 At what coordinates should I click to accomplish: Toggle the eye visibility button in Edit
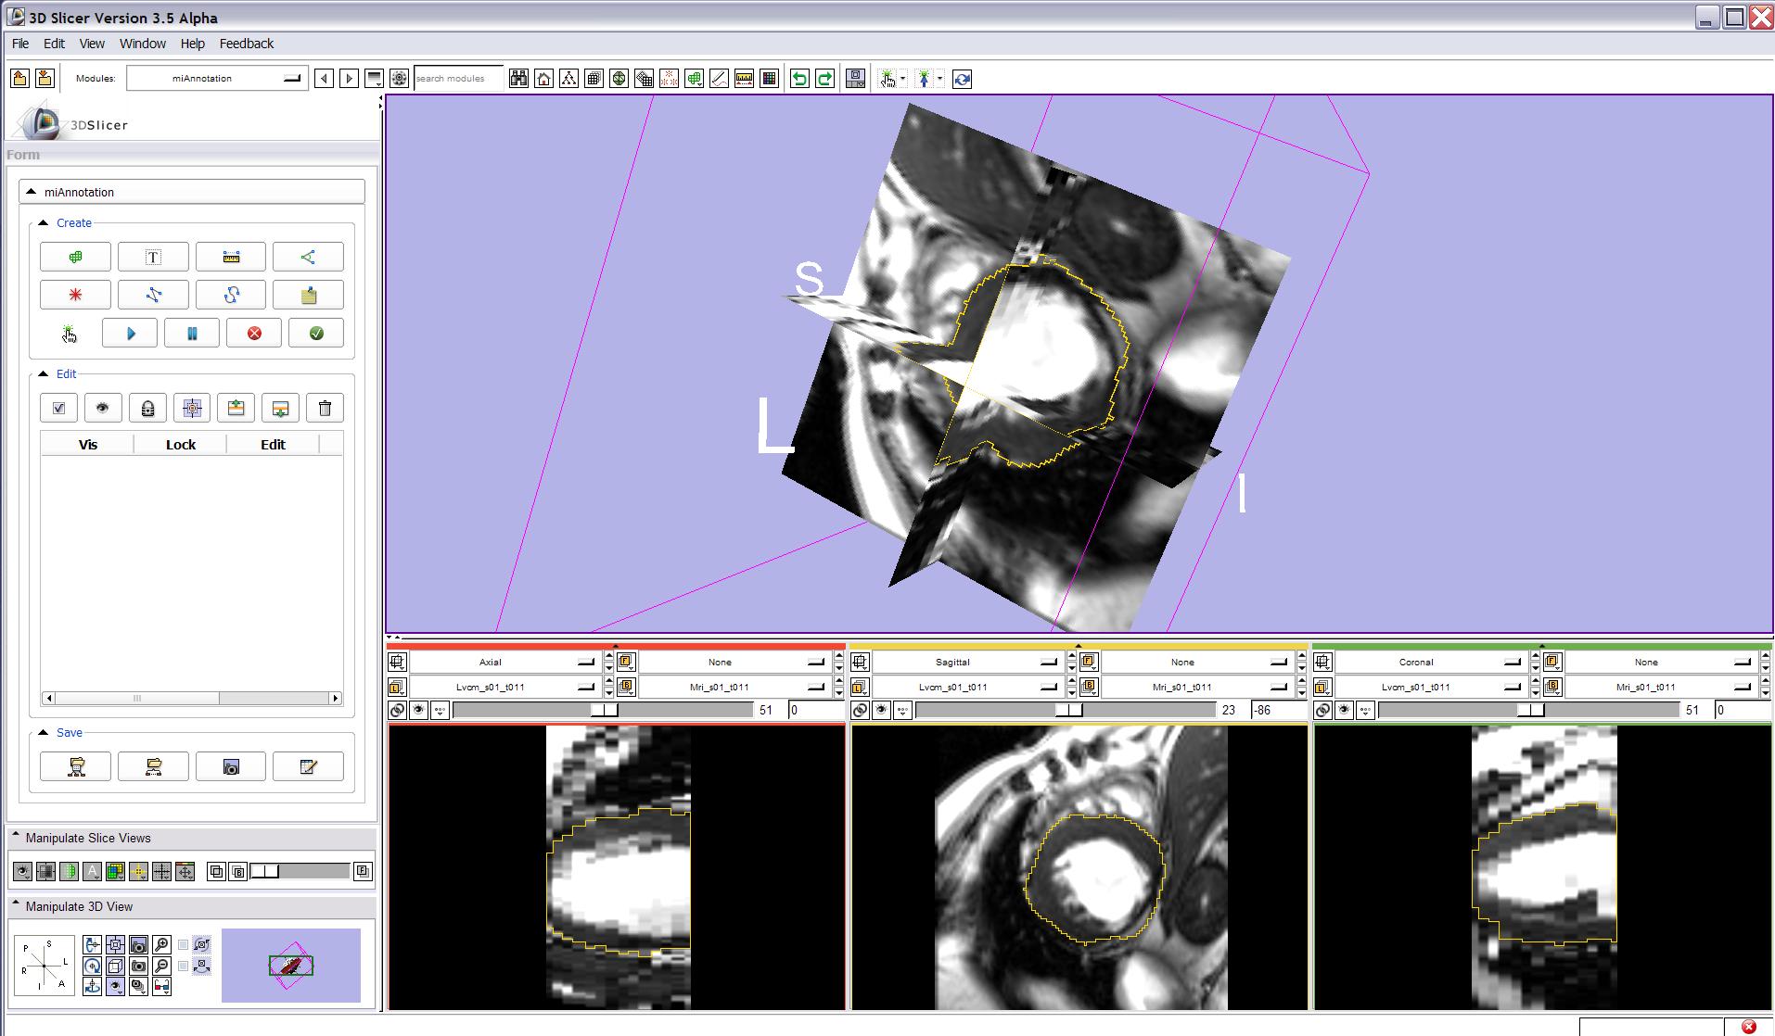click(103, 409)
